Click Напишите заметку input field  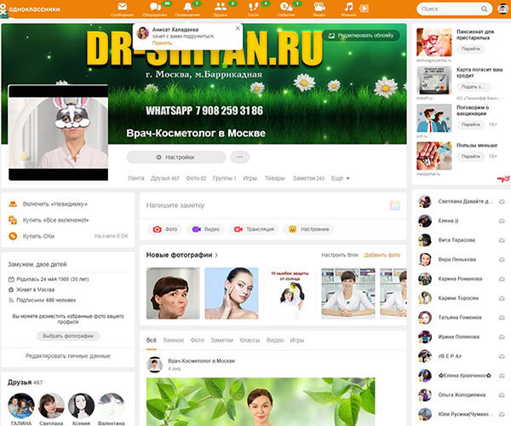[266, 205]
